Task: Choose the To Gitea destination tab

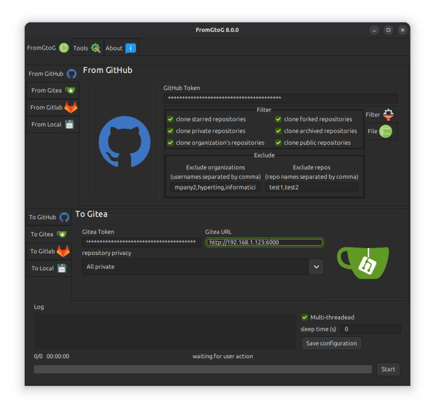Action: (49, 234)
